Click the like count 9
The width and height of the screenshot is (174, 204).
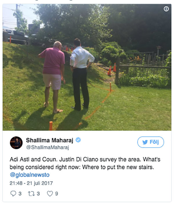point(57,194)
